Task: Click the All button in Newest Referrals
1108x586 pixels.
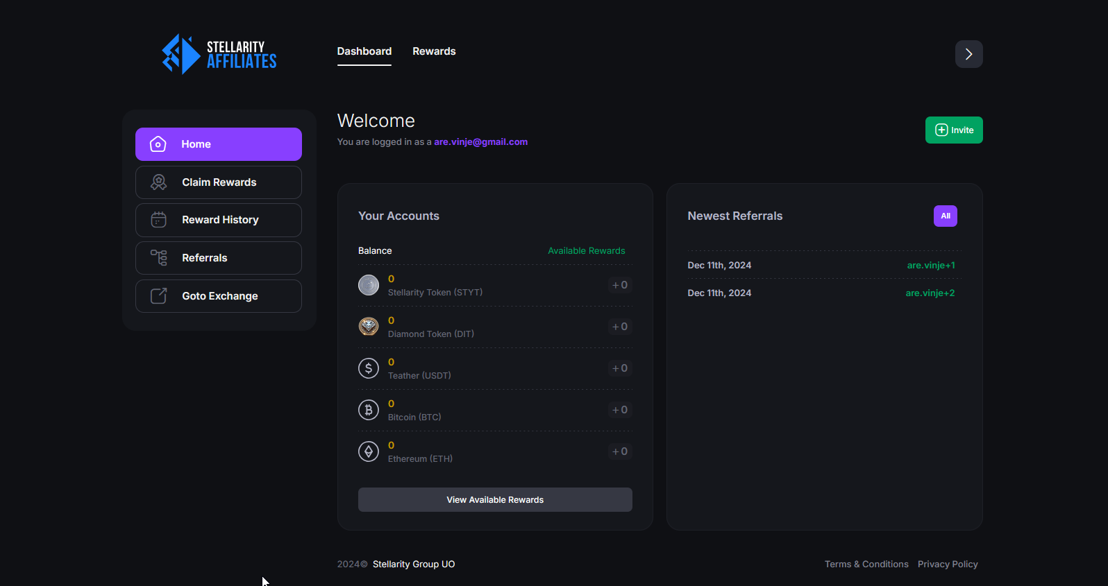Action: [946, 216]
